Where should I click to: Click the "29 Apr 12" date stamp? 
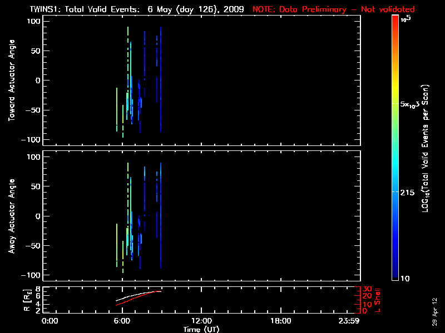tap(434, 312)
